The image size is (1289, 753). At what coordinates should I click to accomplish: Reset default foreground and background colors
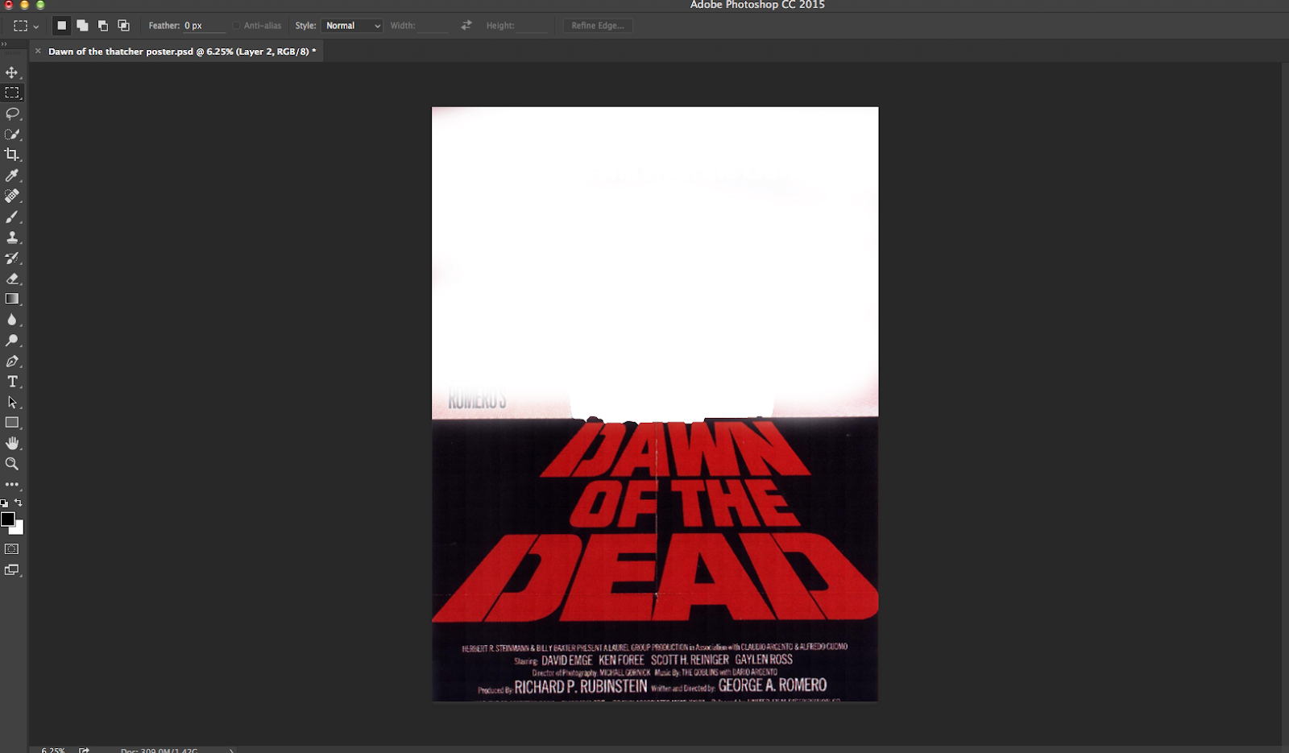click(x=5, y=503)
